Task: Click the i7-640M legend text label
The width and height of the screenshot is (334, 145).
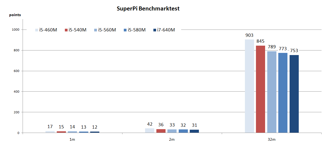Action: tap(166, 30)
